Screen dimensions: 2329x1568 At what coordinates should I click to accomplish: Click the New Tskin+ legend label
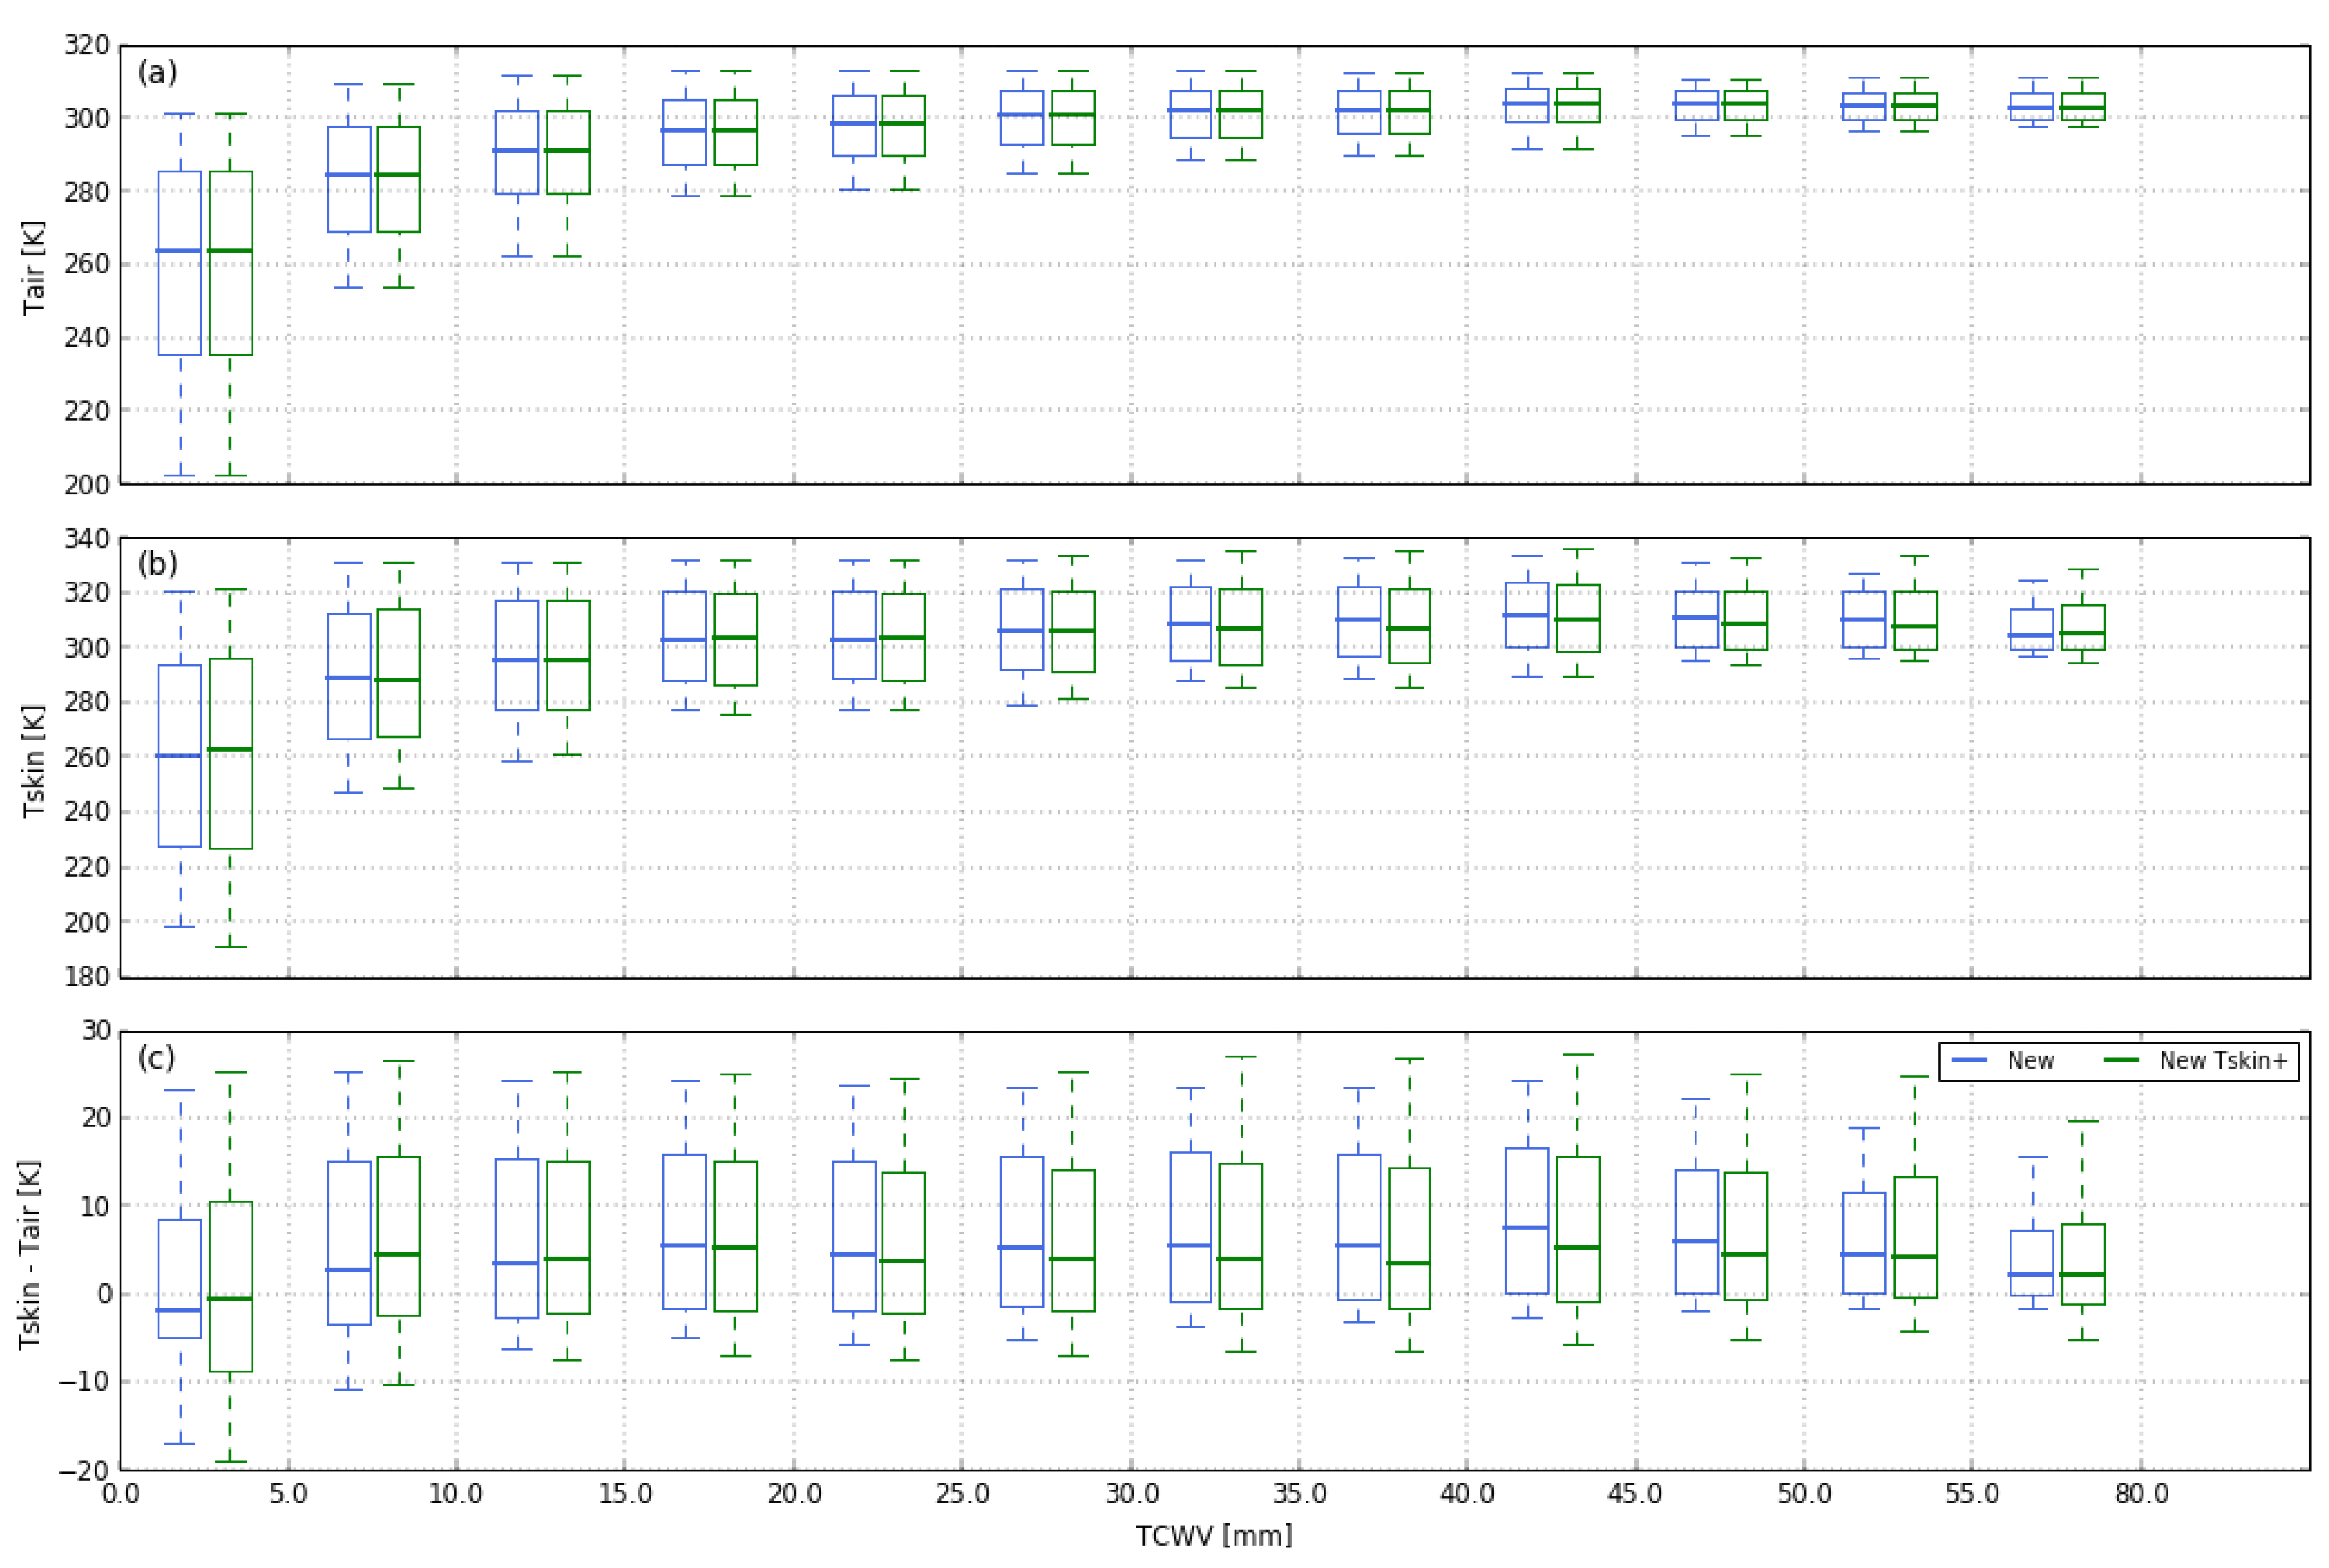pyautogui.click(x=2222, y=1061)
